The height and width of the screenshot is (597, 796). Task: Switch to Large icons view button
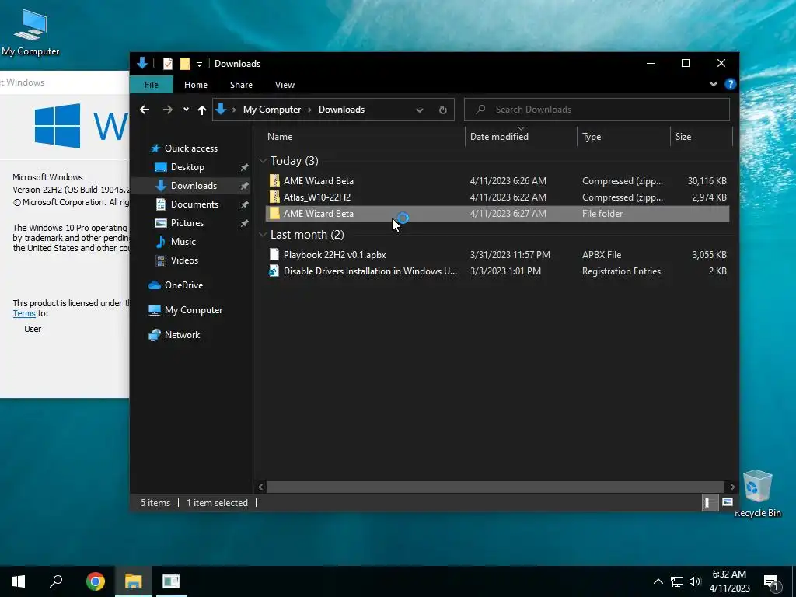pyautogui.click(x=728, y=503)
